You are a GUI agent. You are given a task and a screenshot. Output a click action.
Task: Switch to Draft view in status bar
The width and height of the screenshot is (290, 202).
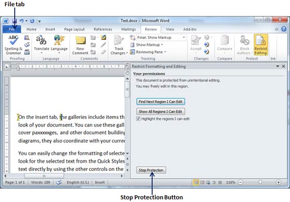coord(220,182)
